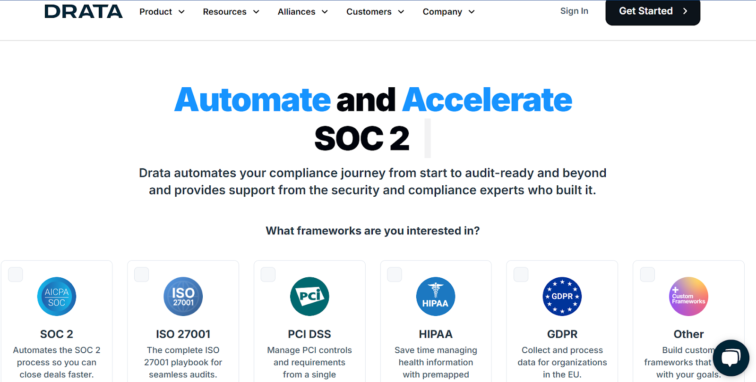
Task: Click the ISO 27001 badge icon
Action: coord(183,296)
